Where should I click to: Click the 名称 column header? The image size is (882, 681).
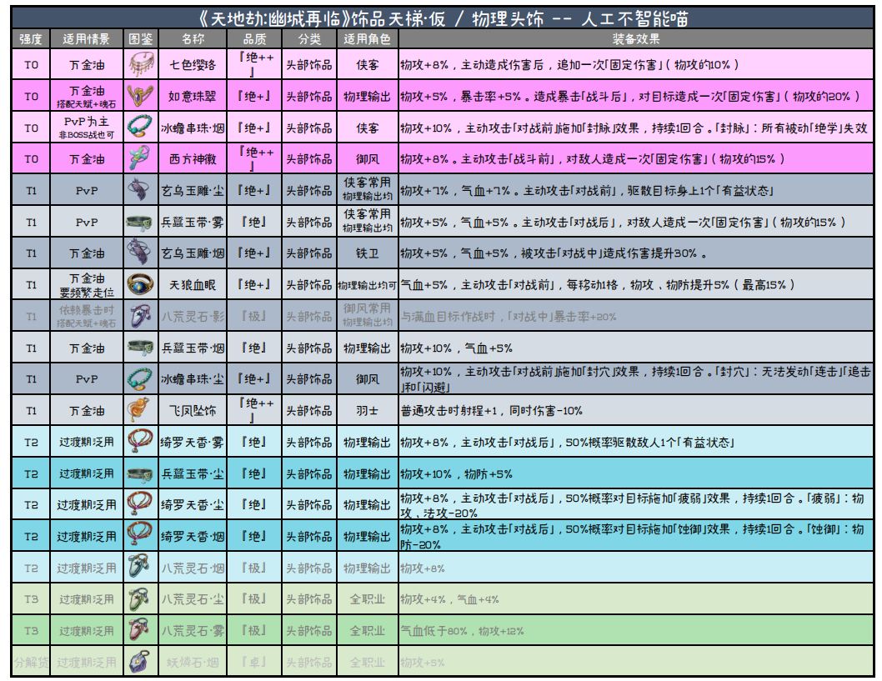click(x=193, y=39)
